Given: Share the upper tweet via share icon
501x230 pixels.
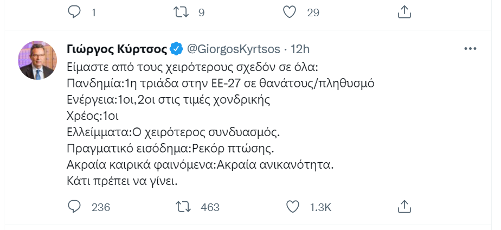Looking at the screenshot, I should [x=403, y=12].
